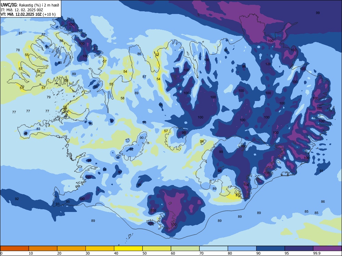Image resolution: width=342 pixels, height=256 pixels.
Task: Click the '40' legend tick label
Action: tap(116, 253)
